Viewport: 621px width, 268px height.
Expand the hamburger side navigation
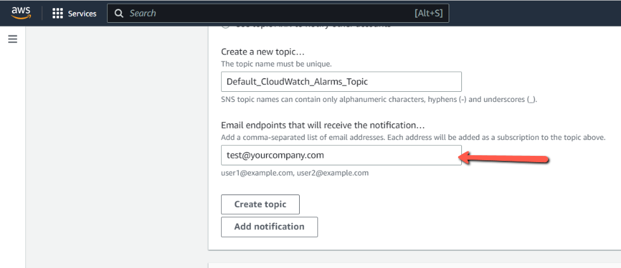click(x=13, y=39)
